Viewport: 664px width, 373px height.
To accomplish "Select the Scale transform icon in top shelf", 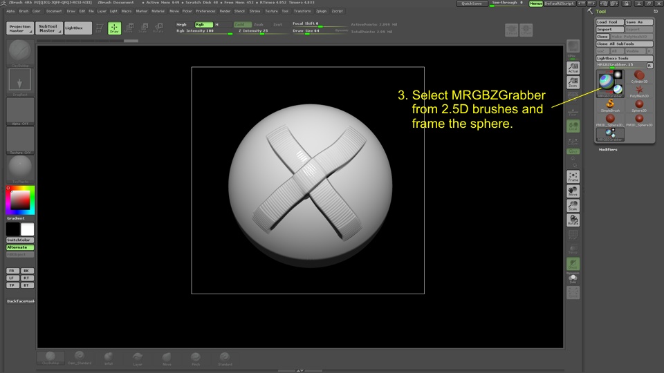I will pyautogui.click(x=144, y=28).
